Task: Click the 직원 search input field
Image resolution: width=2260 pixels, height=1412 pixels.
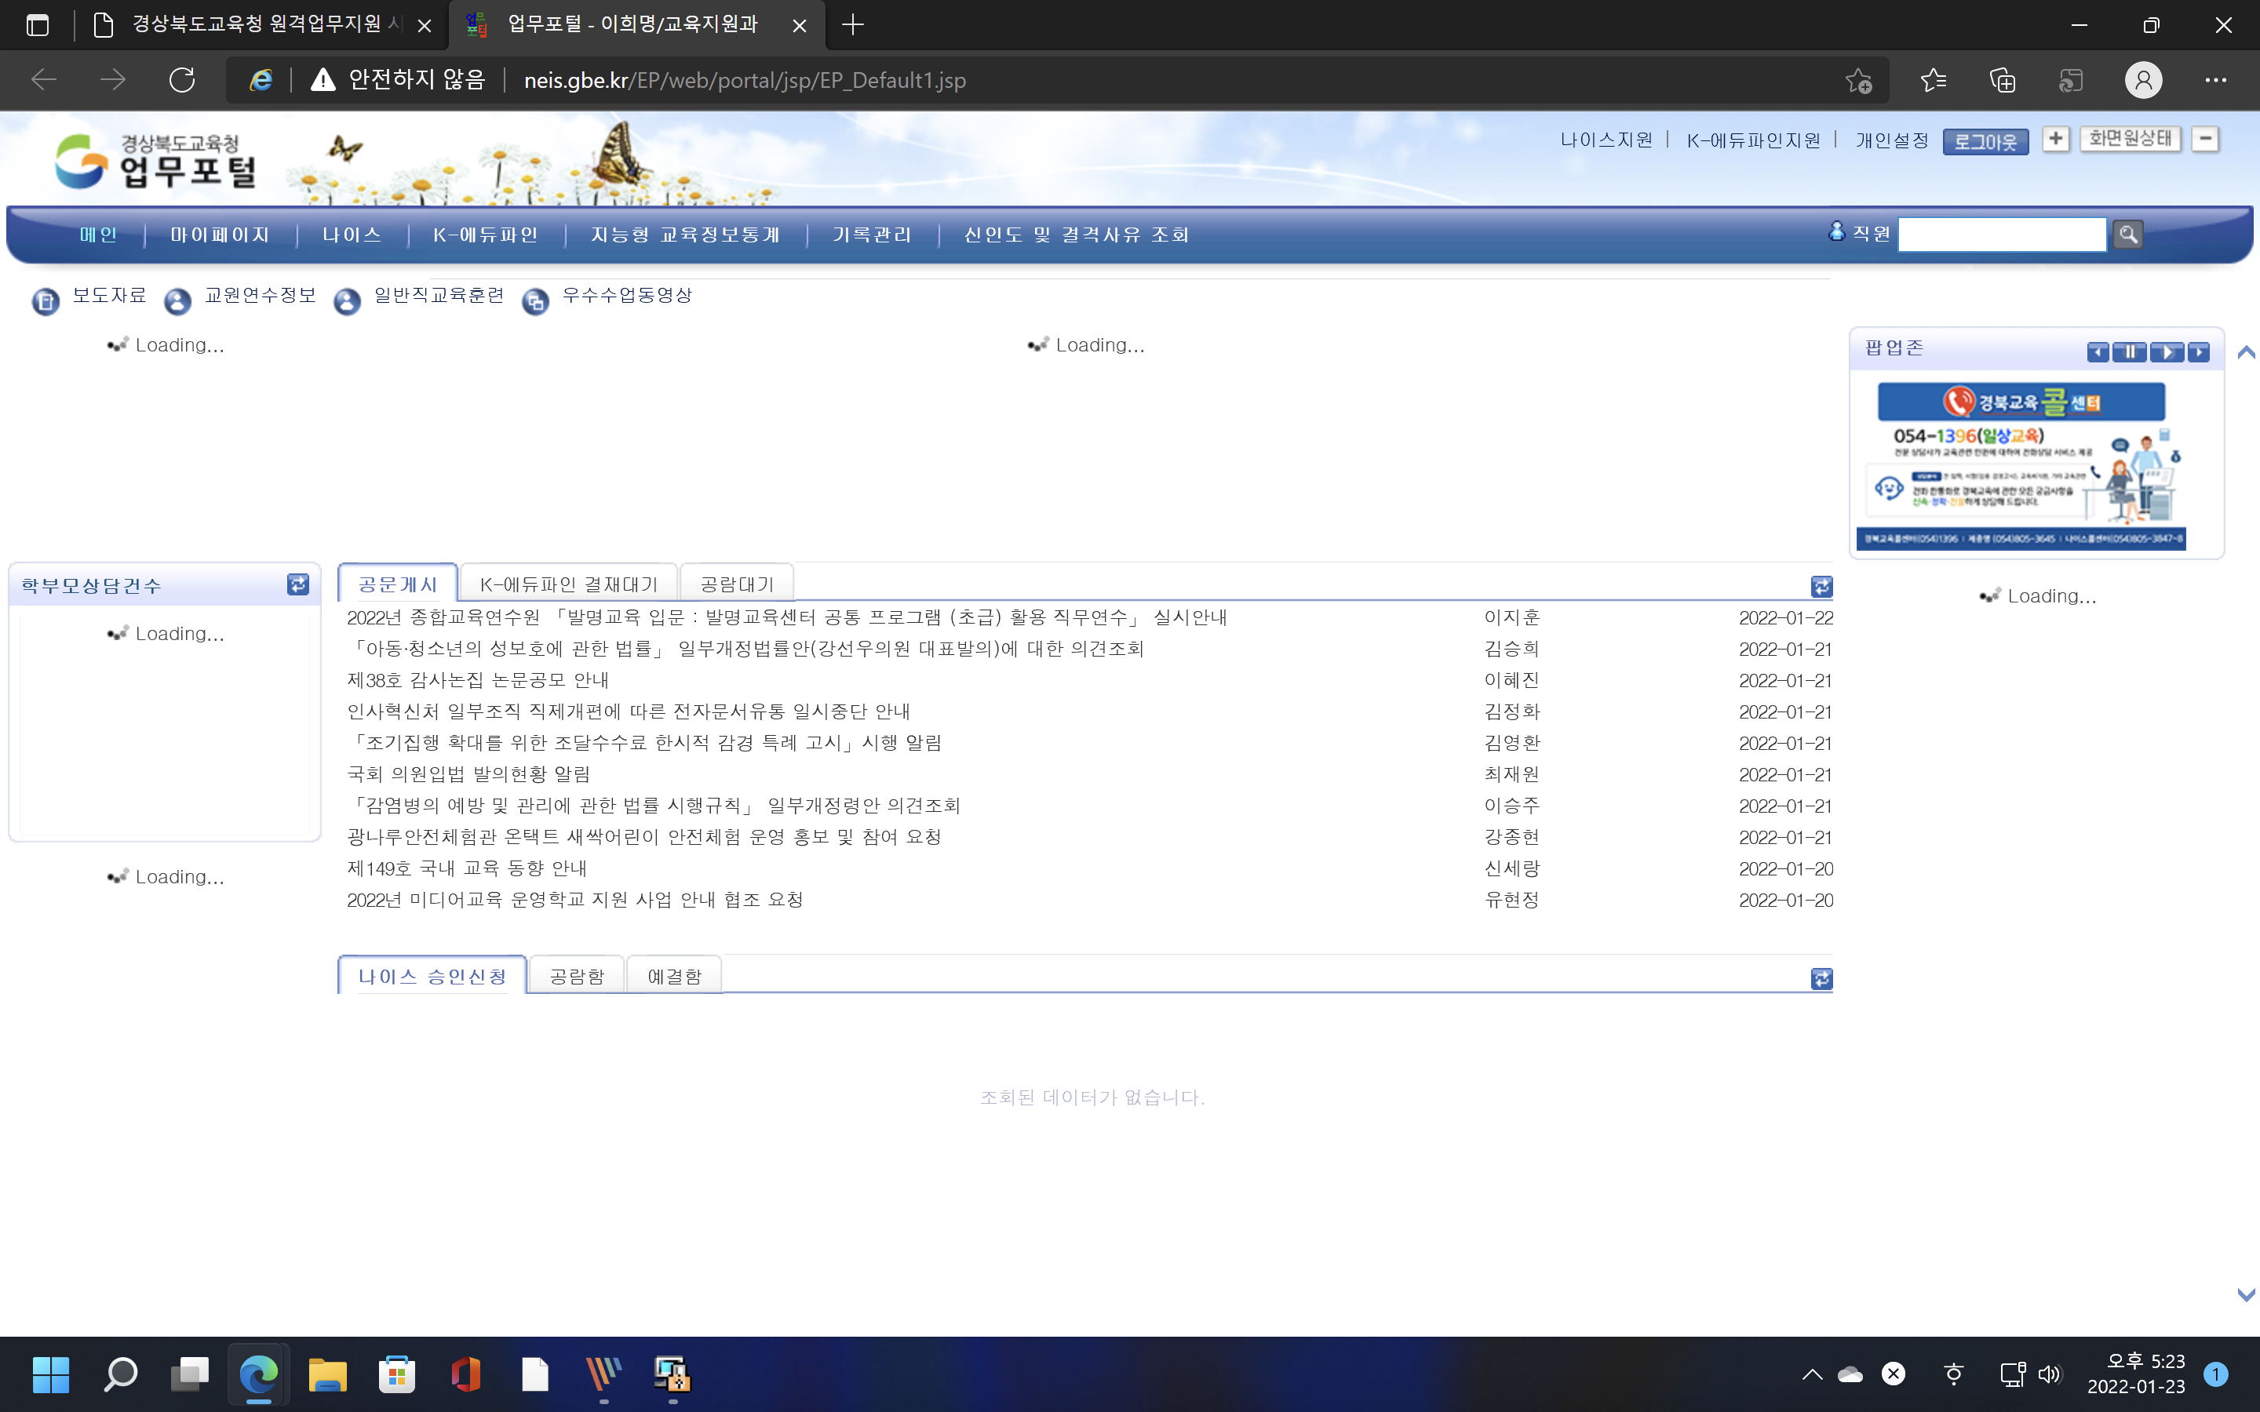Action: coord(2001,235)
